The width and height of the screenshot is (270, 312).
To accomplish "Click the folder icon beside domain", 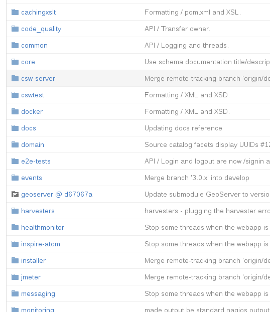I will [x=15, y=144].
